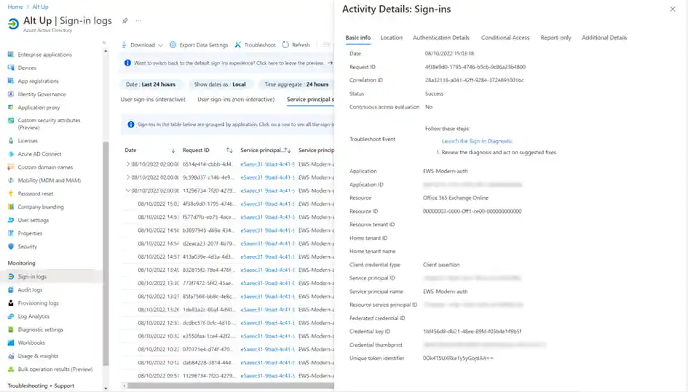Click the Audit logs icon

point(11,290)
